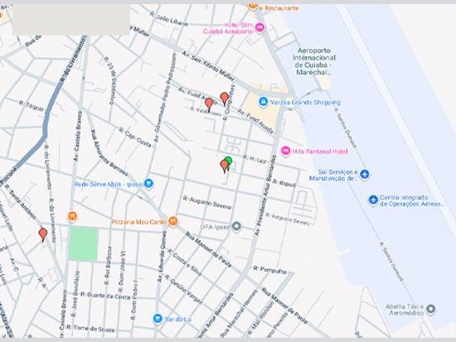Click the Várzea Grande Shopping text label
The height and width of the screenshot is (342, 456).
click(x=305, y=103)
